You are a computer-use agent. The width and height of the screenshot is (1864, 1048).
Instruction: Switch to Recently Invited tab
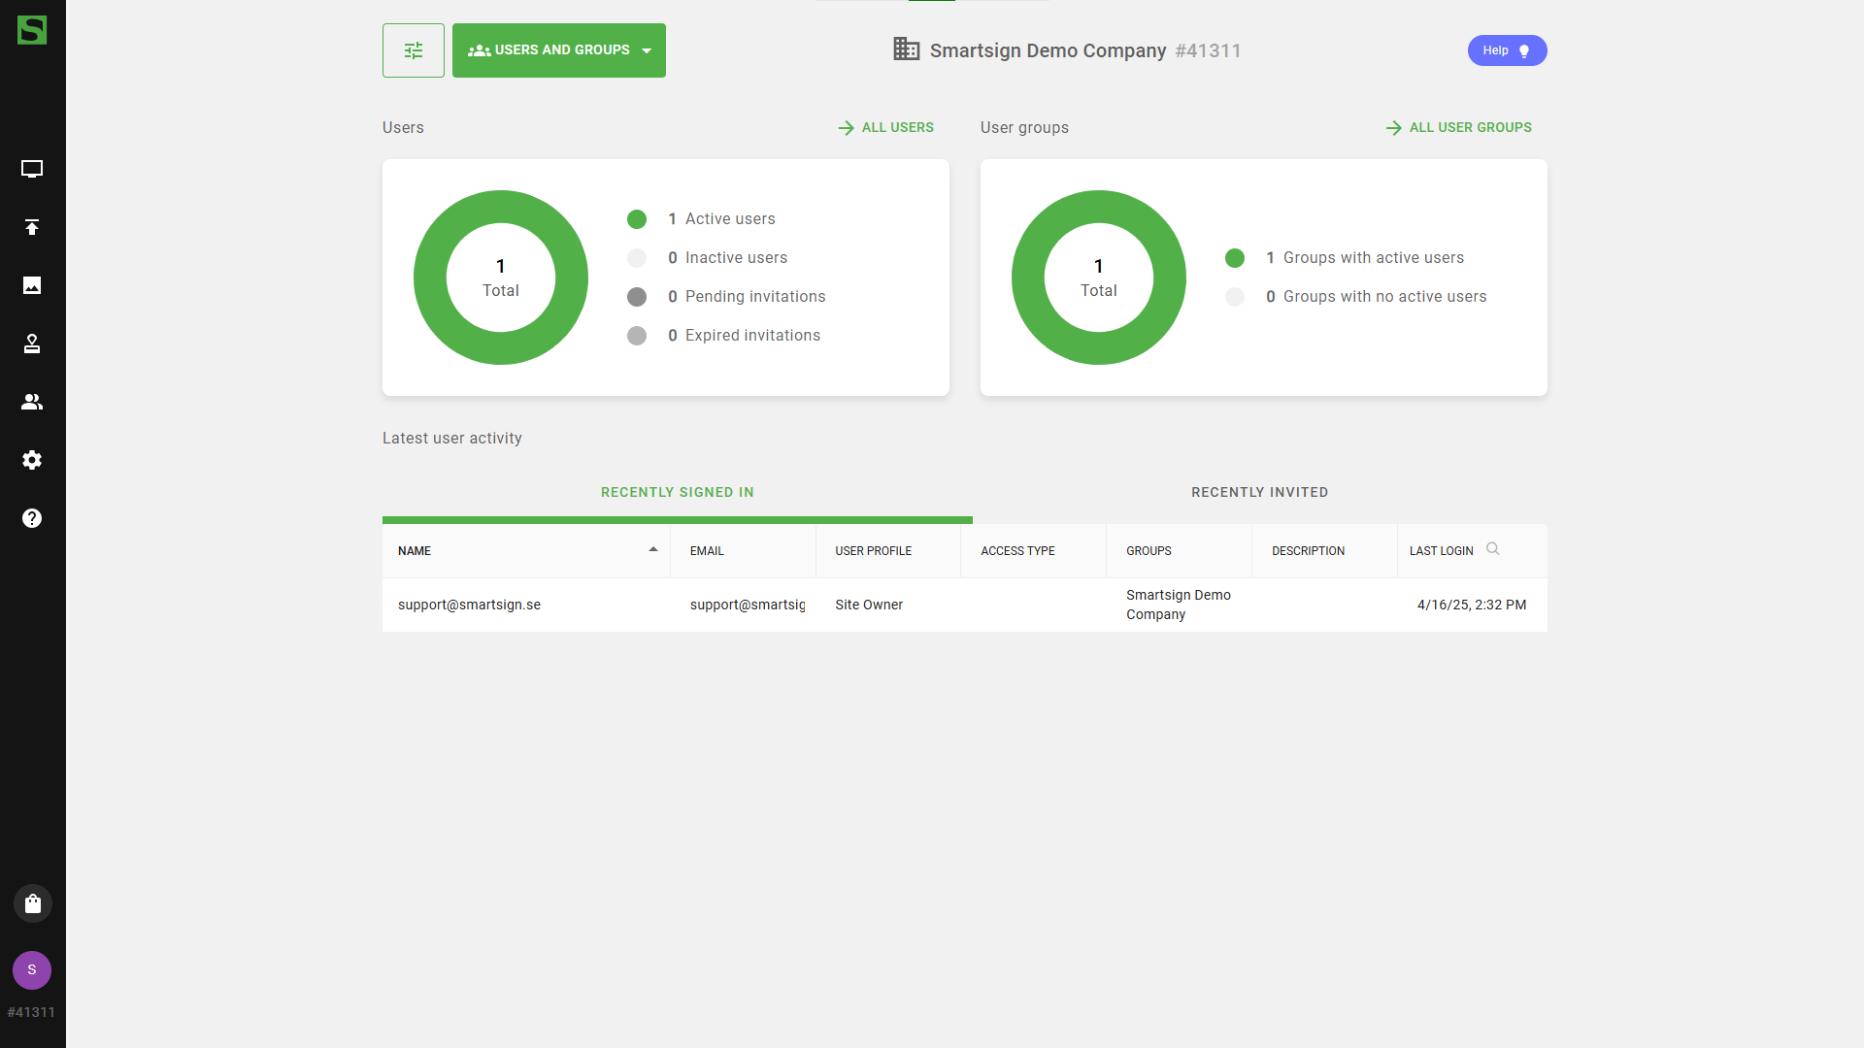[x=1260, y=493]
